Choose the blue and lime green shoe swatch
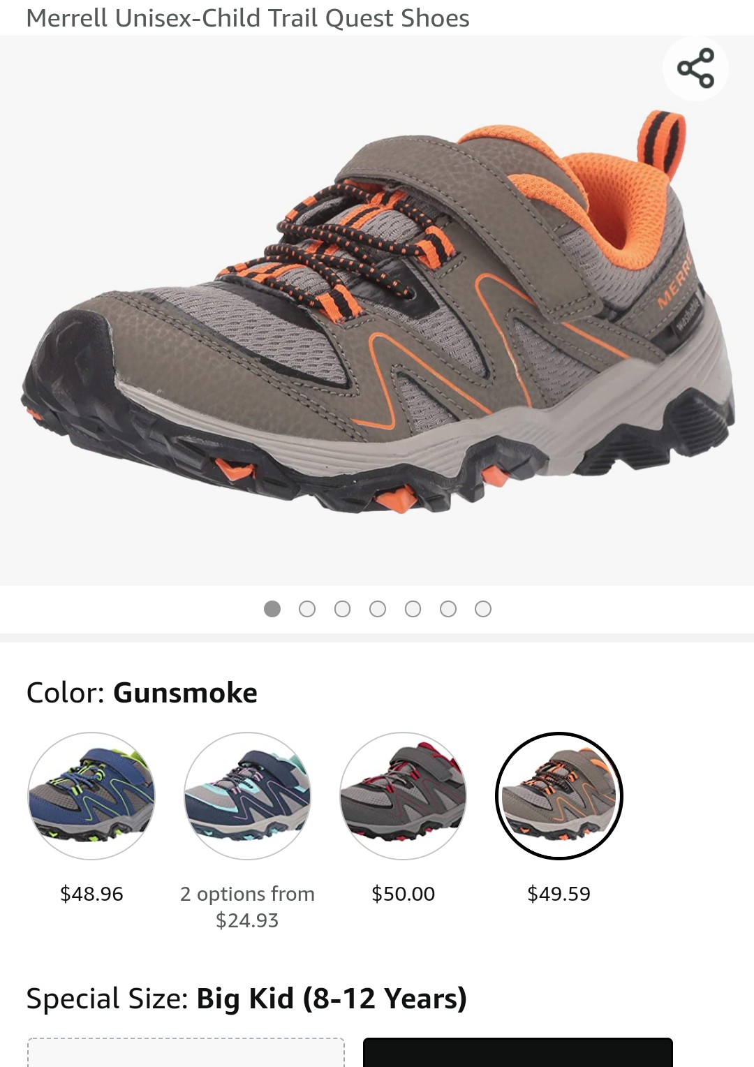Viewport: 754px width, 1067px height. [91, 795]
